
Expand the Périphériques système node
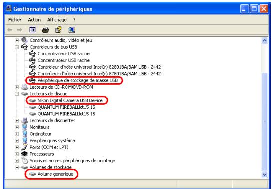(17, 141)
